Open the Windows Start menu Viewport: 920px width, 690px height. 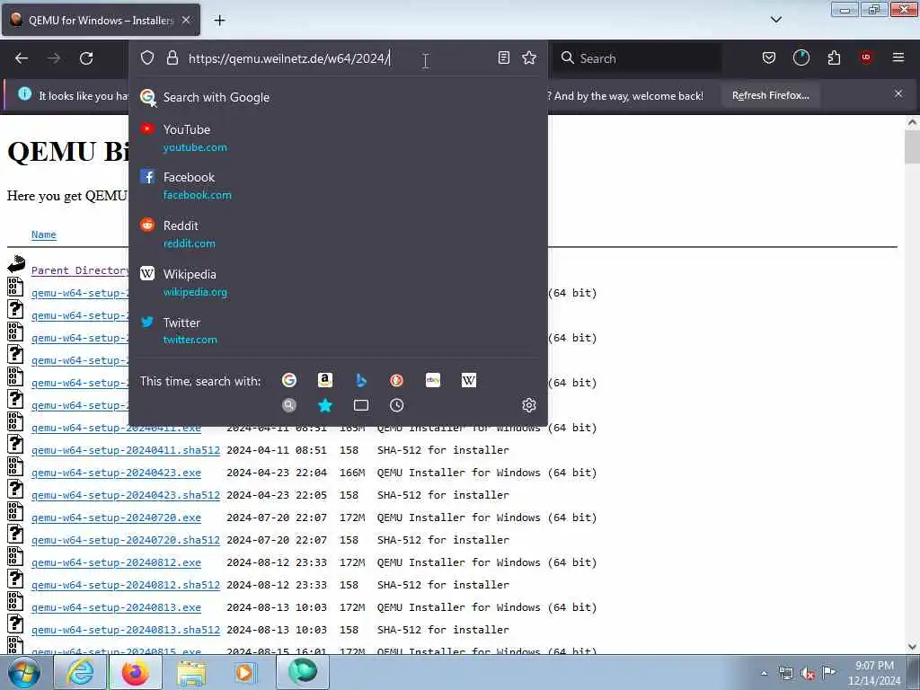[24, 672]
